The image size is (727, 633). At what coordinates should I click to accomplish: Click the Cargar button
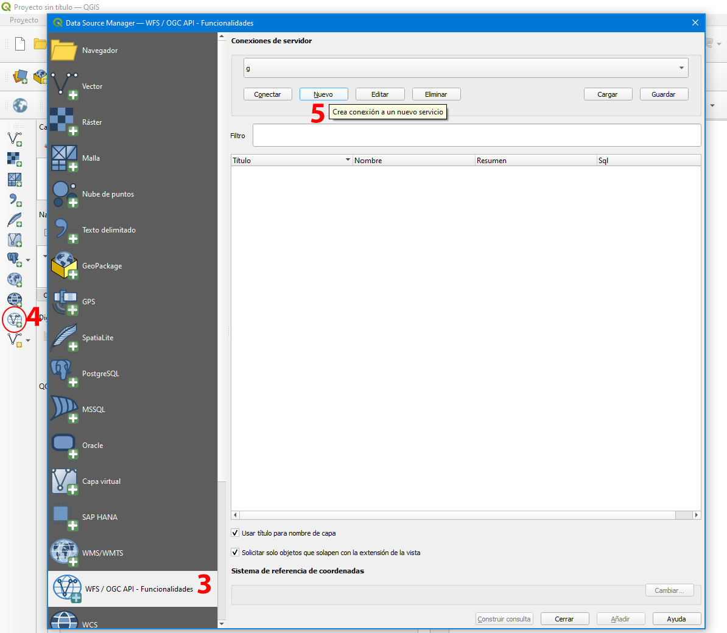[608, 94]
